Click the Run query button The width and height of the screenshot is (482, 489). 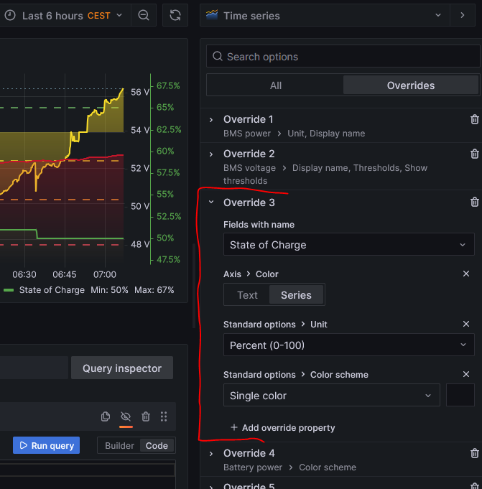(45, 445)
